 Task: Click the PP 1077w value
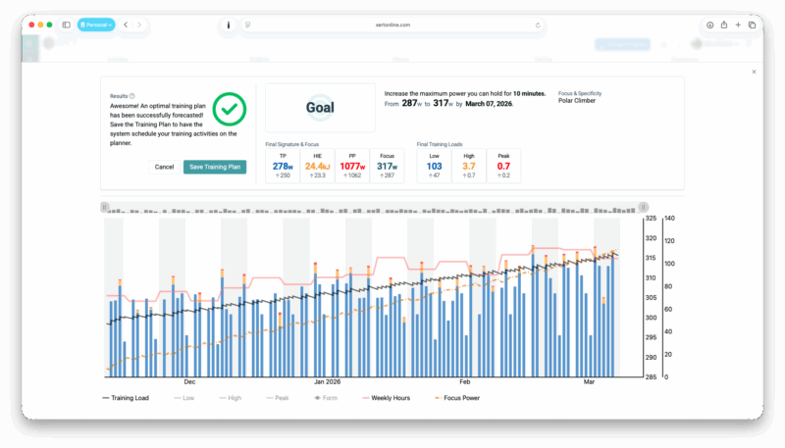click(x=352, y=167)
